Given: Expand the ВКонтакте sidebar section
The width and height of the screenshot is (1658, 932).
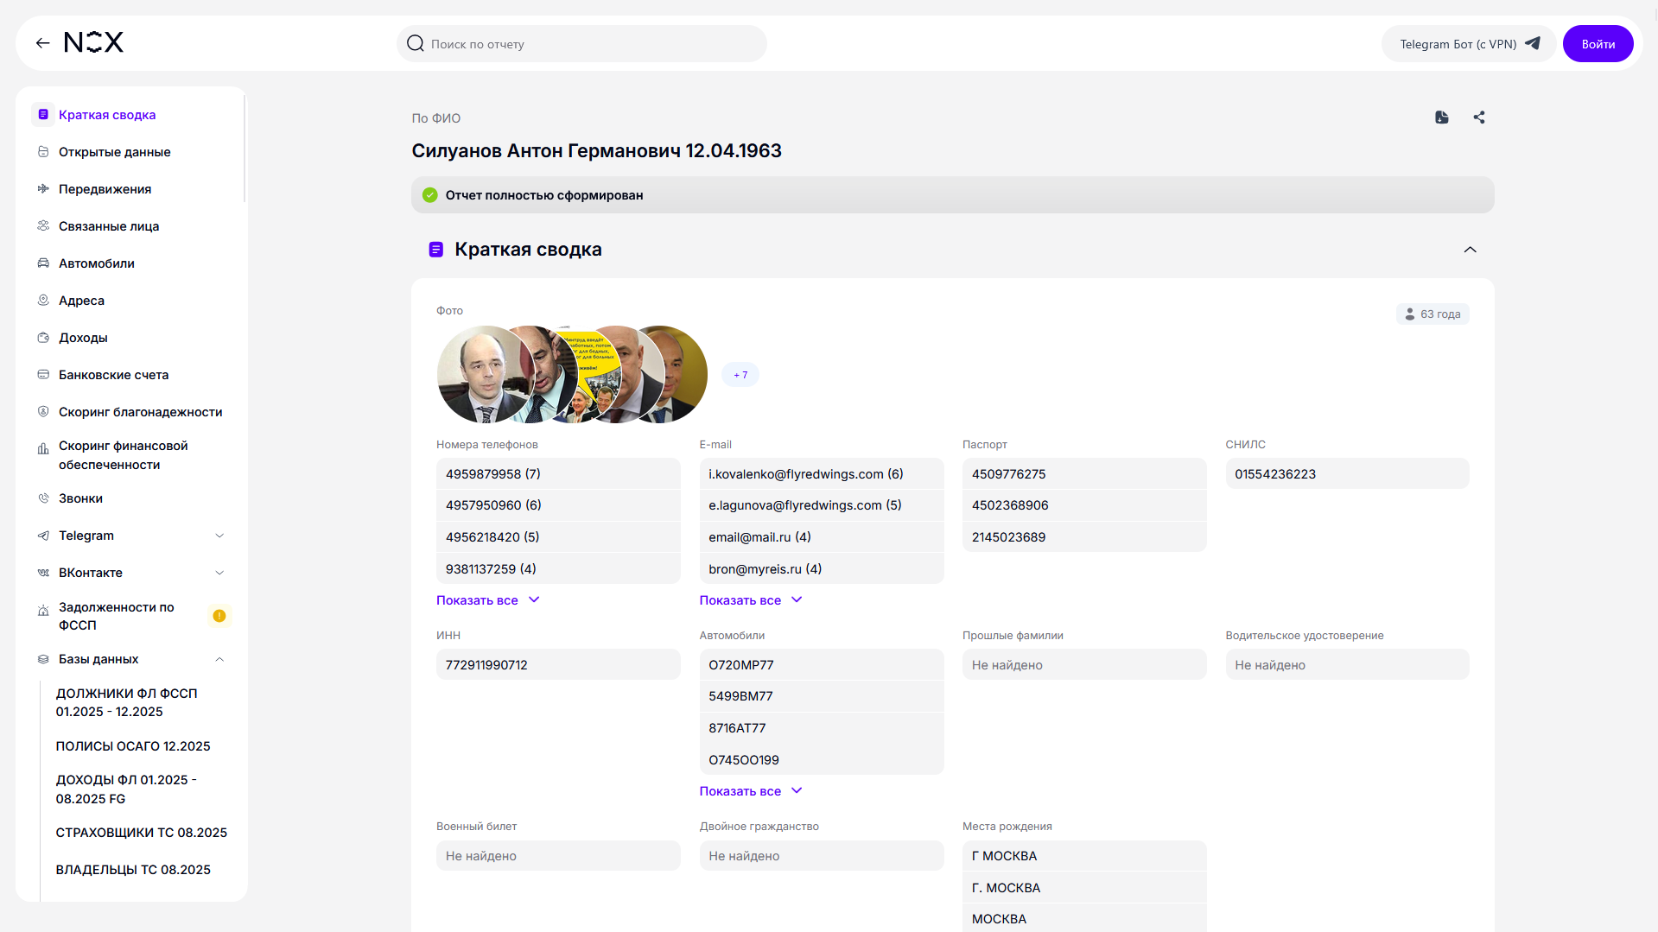Looking at the screenshot, I should point(219,573).
